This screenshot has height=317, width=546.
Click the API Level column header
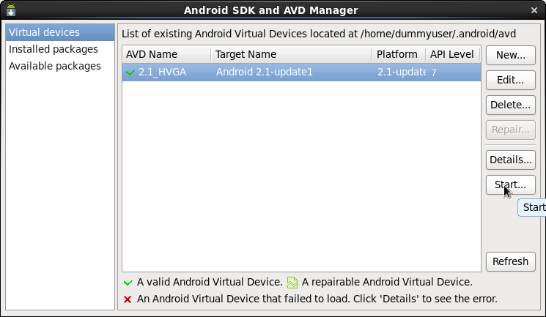tap(453, 54)
